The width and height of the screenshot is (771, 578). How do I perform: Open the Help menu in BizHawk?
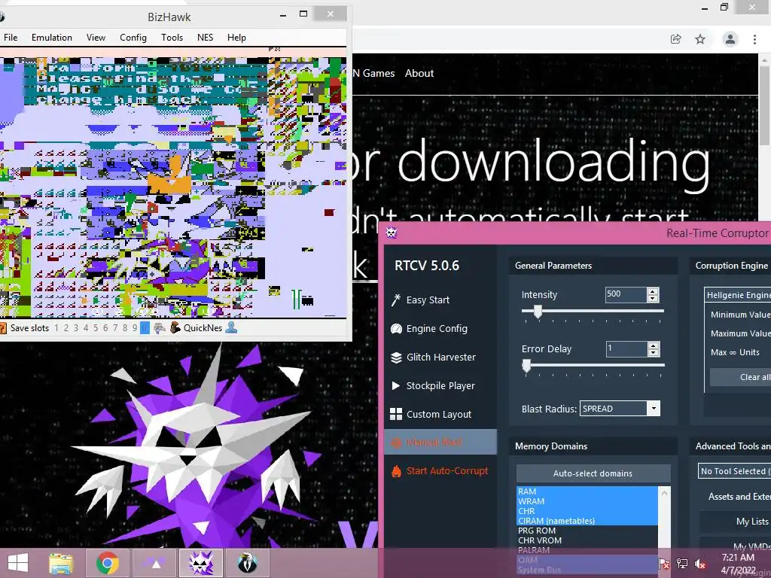236,38
